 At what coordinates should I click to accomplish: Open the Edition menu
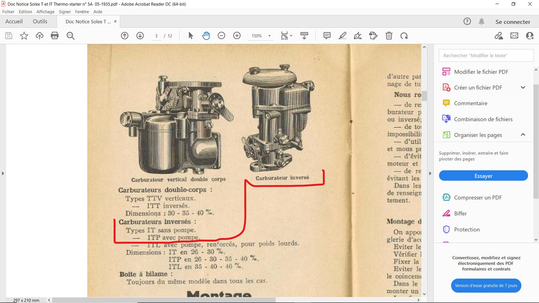[x=25, y=12]
